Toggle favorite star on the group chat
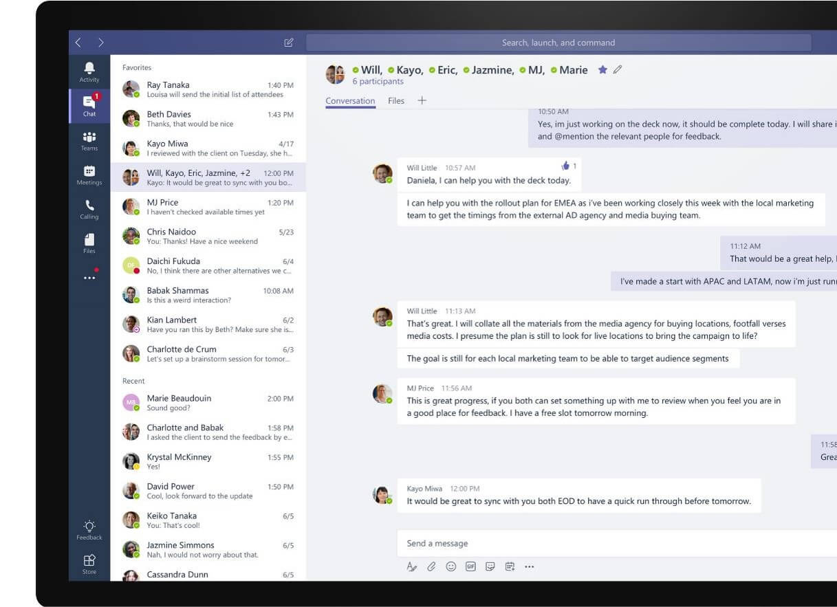This screenshot has width=837, height=607. click(602, 69)
